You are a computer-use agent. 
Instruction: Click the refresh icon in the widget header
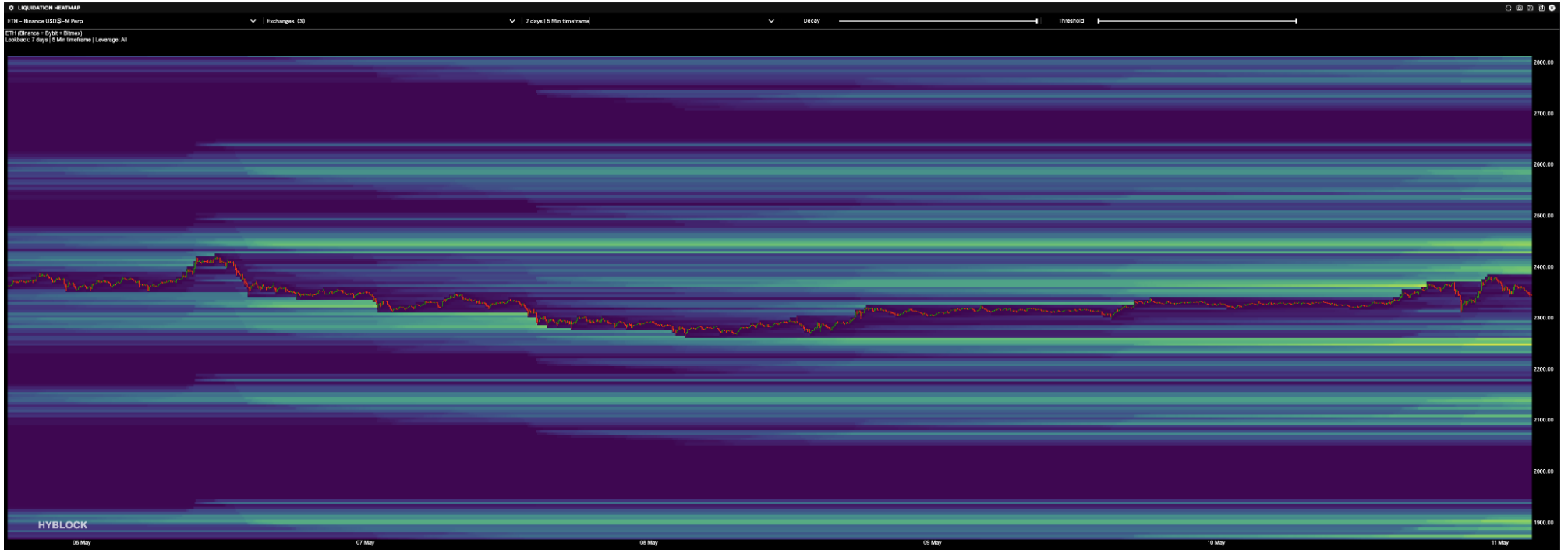tap(1508, 8)
